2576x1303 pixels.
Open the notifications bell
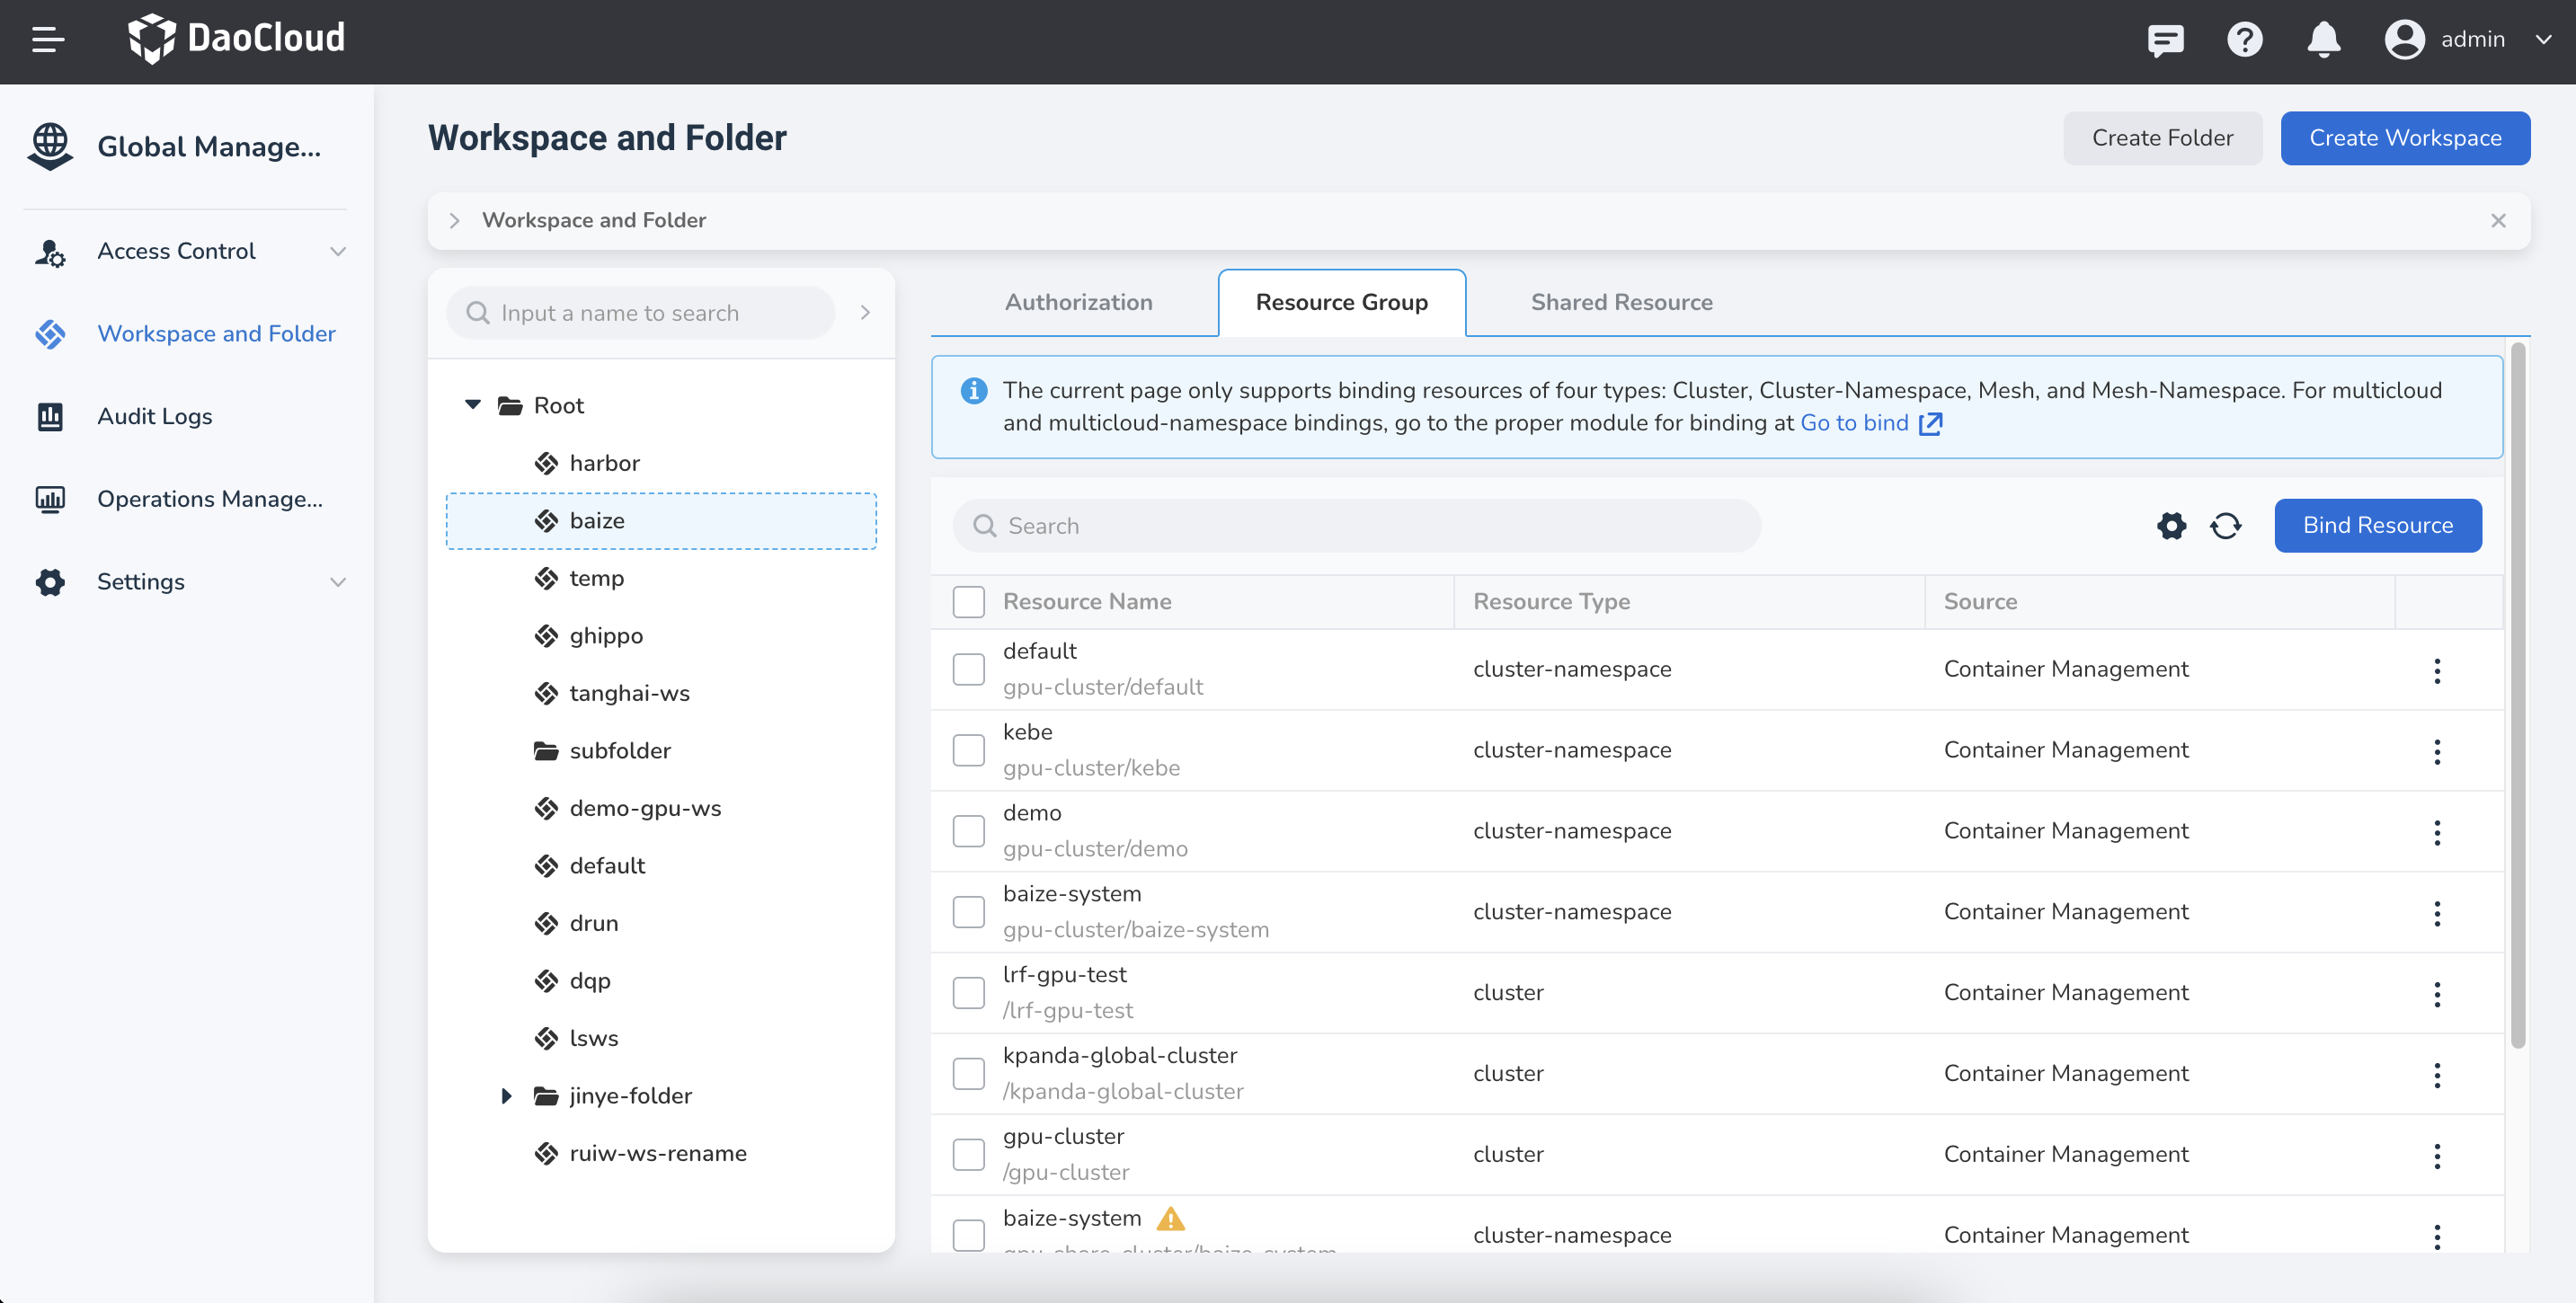2323,40
